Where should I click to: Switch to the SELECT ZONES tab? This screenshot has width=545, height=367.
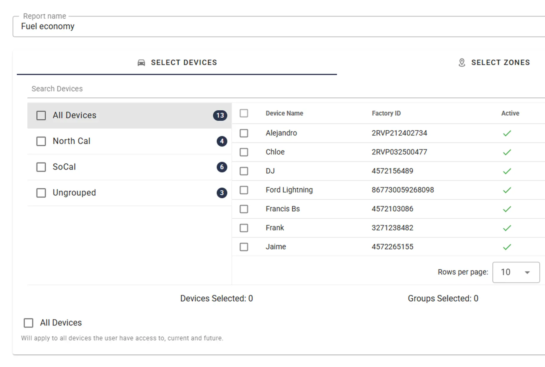click(x=500, y=62)
